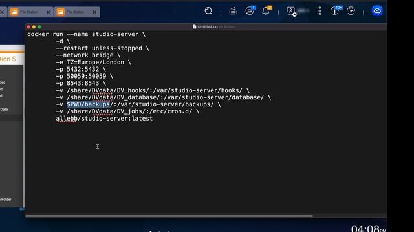Open the user account avatar icon
The image size is (414, 232).
pos(291,11)
